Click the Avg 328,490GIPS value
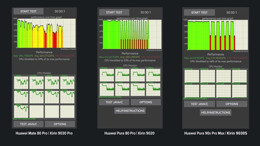Image resolution: width=260 pixels, height=146 pixels. click(130, 57)
